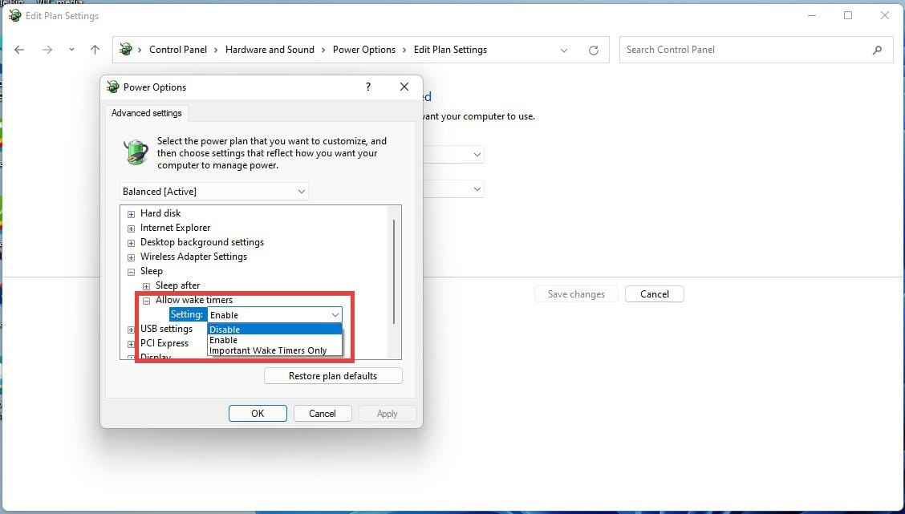Image resolution: width=905 pixels, height=514 pixels.
Task: Expand the USB settings category
Action: [x=131, y=329]
